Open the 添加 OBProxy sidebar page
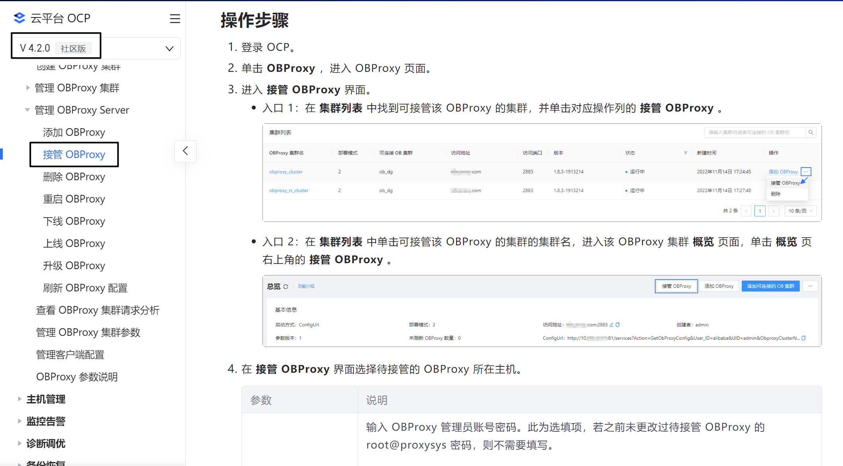The height and width of the screenshot is (466, 843). click(74, 132)
